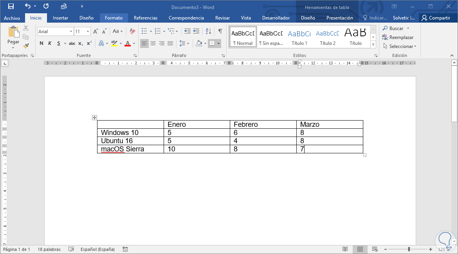Expand Seleccionar dropdown
The height and width of the screenshot is (254, 458).
[415, 46]
